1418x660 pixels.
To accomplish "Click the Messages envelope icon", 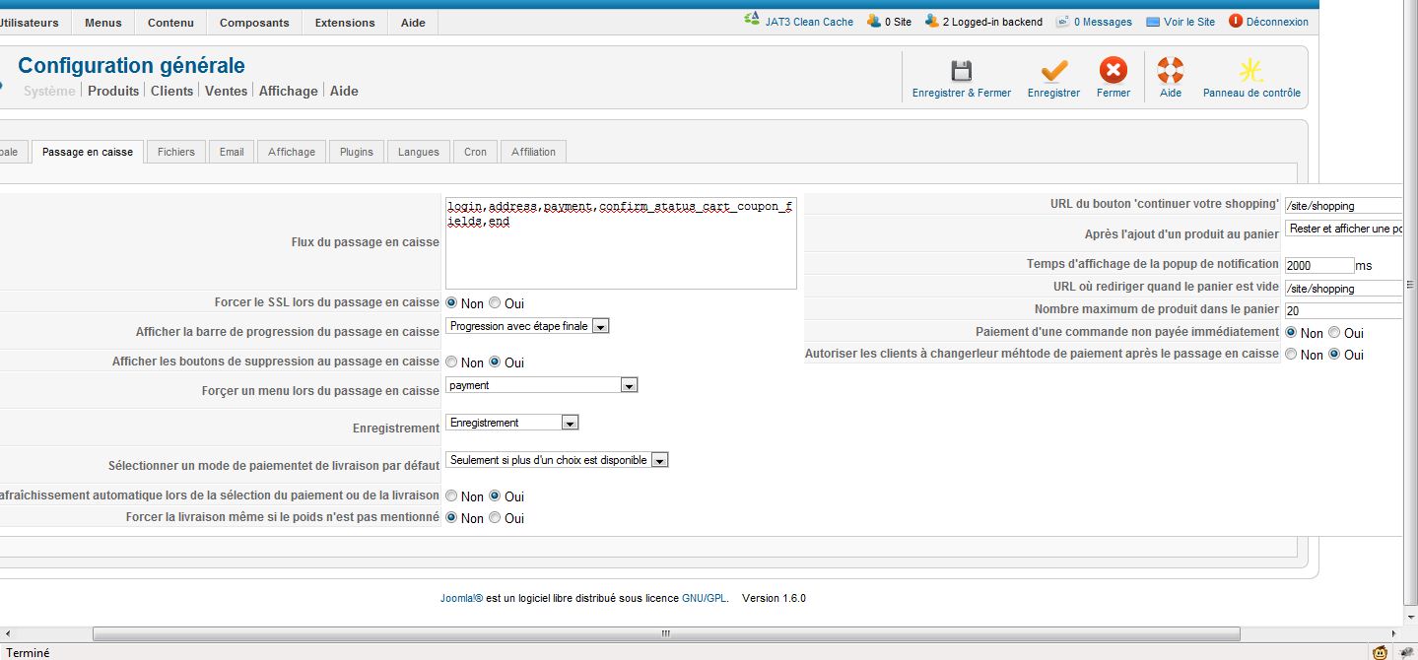I will click(1062, 21).
